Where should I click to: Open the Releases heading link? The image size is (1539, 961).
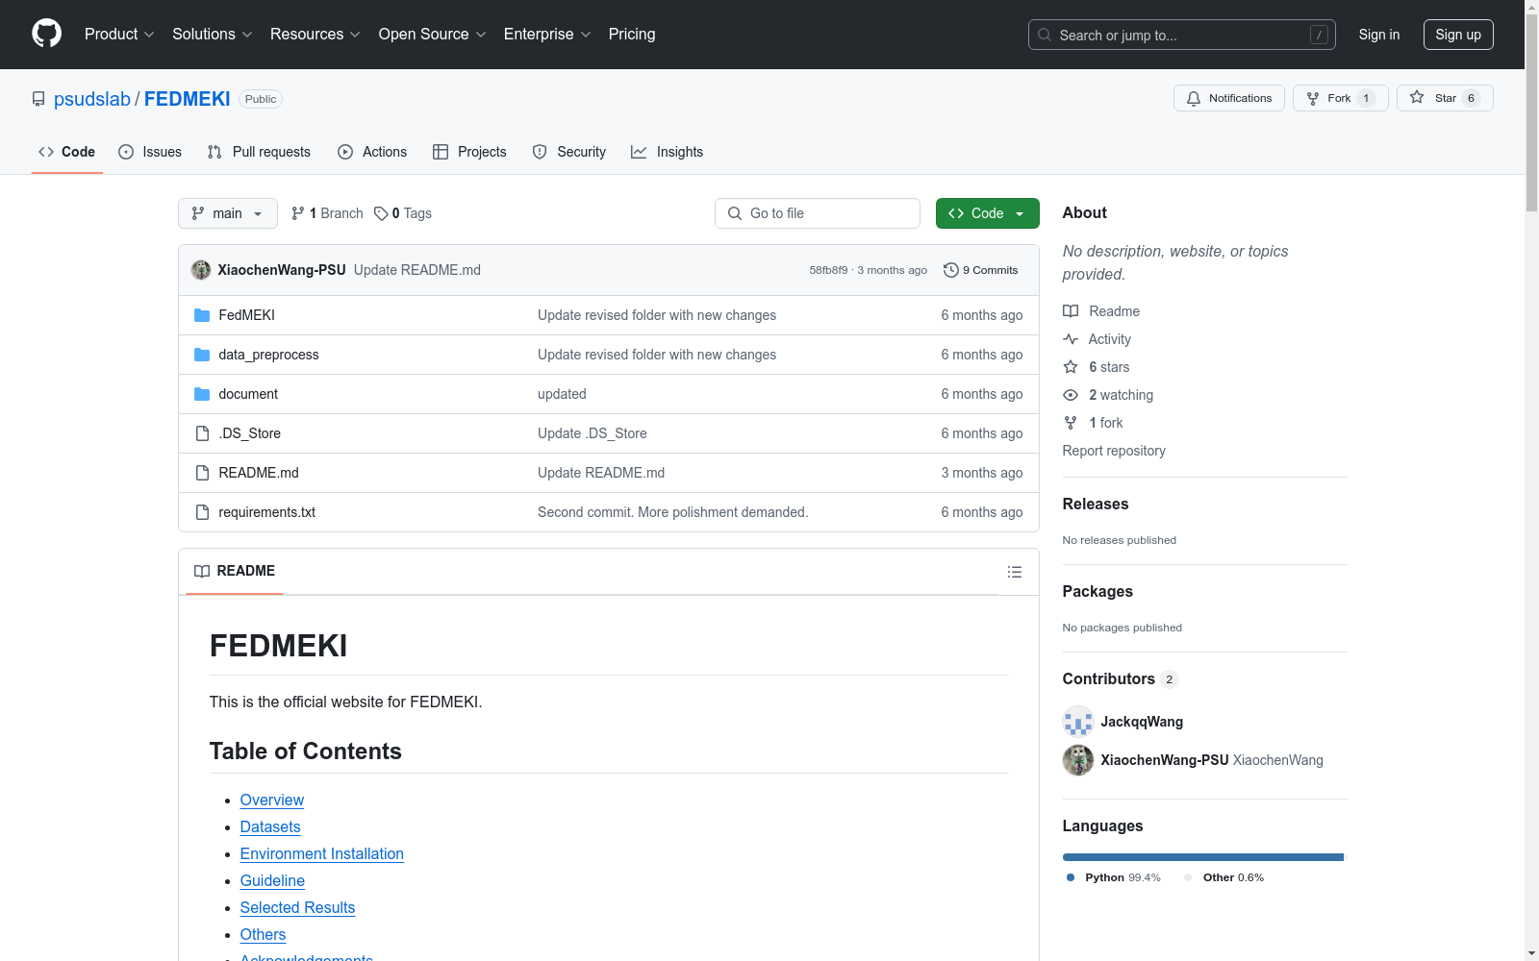[x=1096, y=504]
